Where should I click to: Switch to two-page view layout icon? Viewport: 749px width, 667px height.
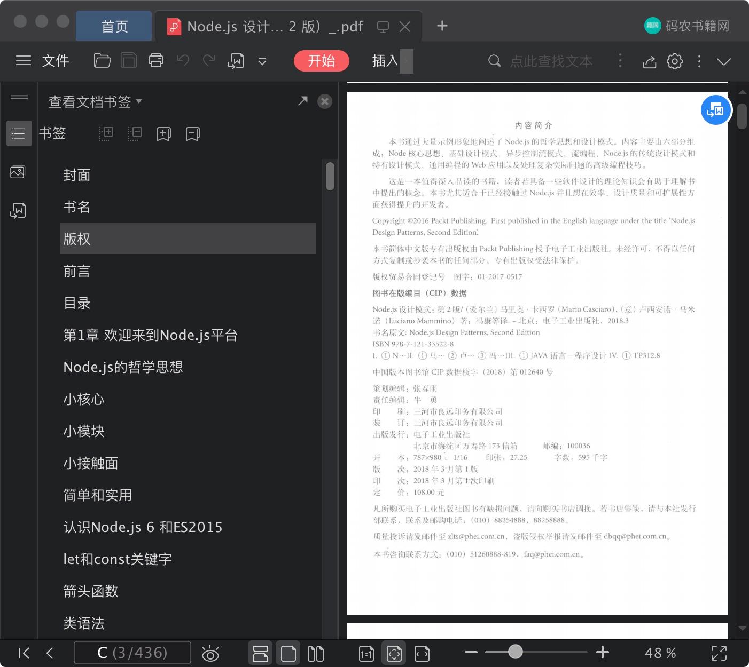point(316,653)
